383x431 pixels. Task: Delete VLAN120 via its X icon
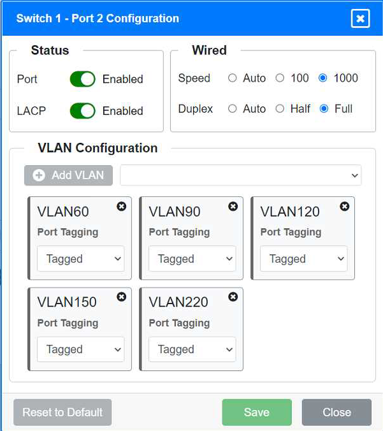[344, 207]
